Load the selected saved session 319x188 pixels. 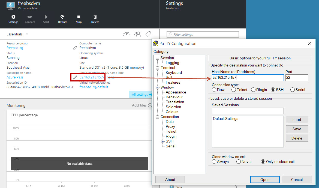(x=297, y=120)
